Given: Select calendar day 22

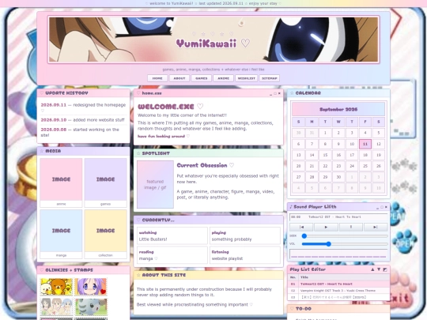Looking at the screenshot, I should point(325,166).
